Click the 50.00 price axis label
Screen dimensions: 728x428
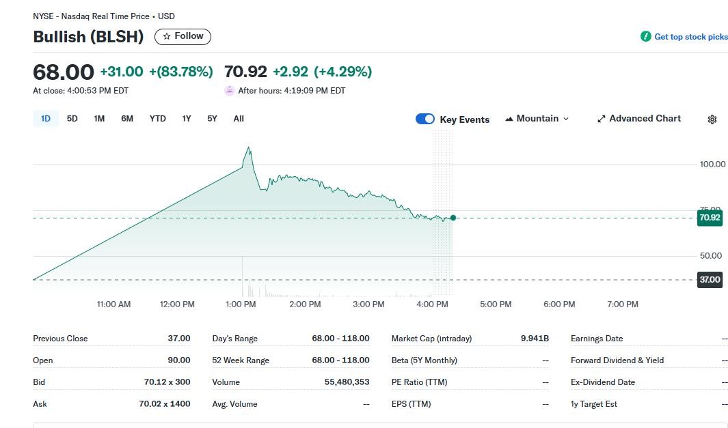pyautogui.click(x=711, y=255)
